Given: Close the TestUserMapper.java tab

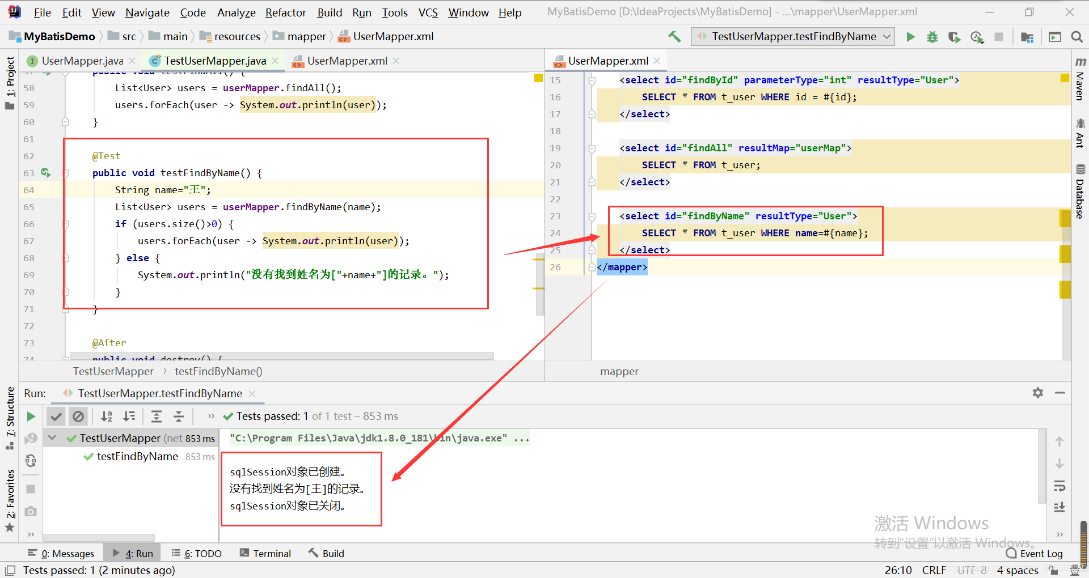Looking at the screenshot, I should tap(275, 61).
